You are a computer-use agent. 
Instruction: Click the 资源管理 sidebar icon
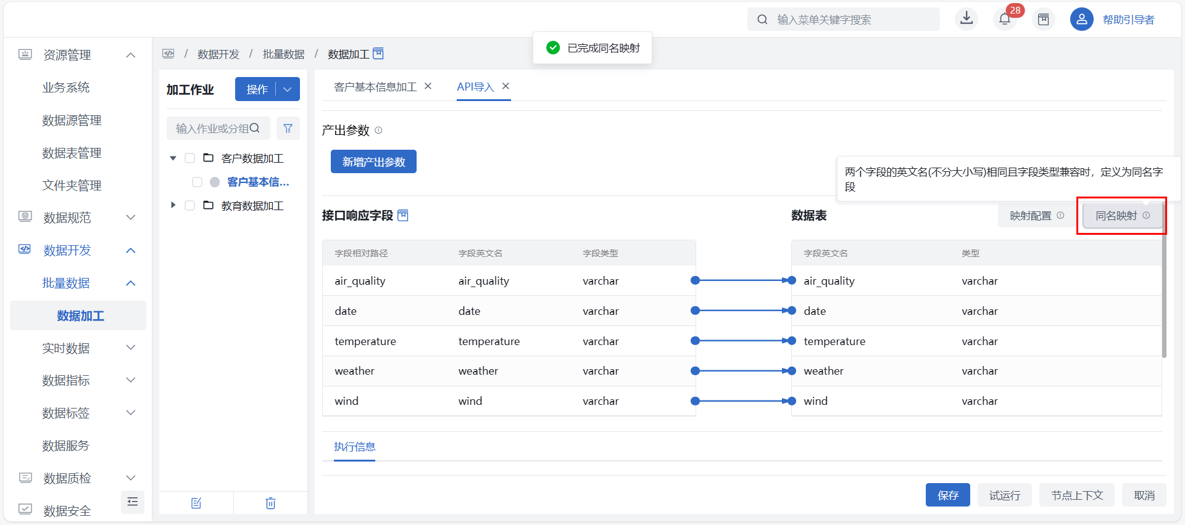pyautogui.click(x=25, y=54)
